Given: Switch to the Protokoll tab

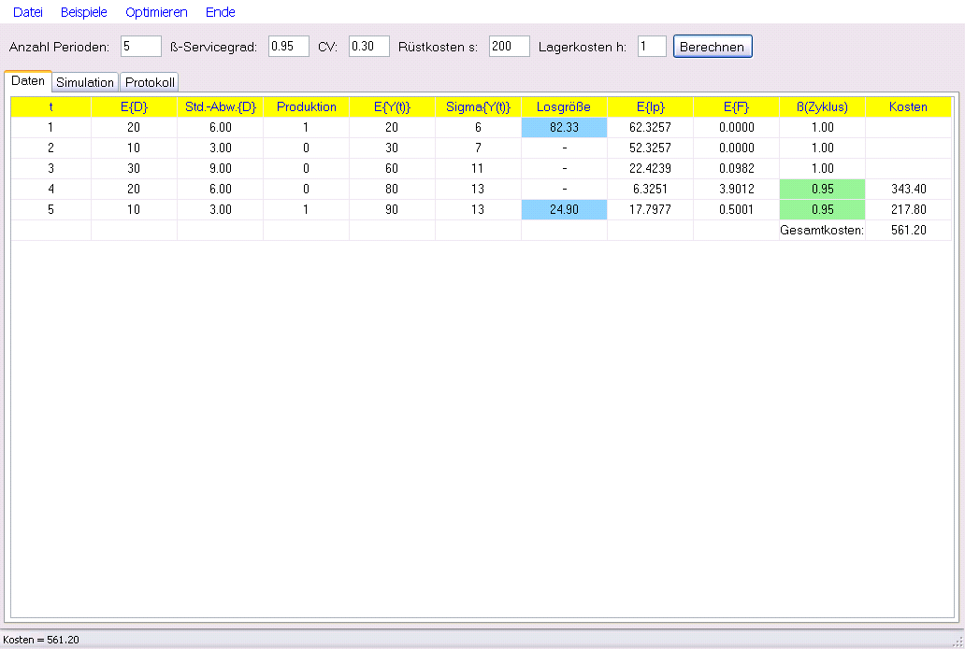Looking at the screenshot, I should (150, 82).
